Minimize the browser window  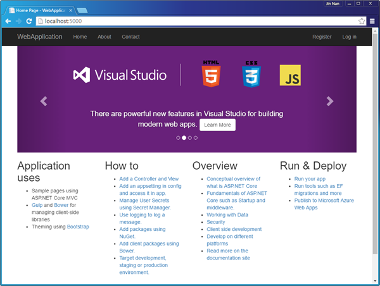click(349, 4)
